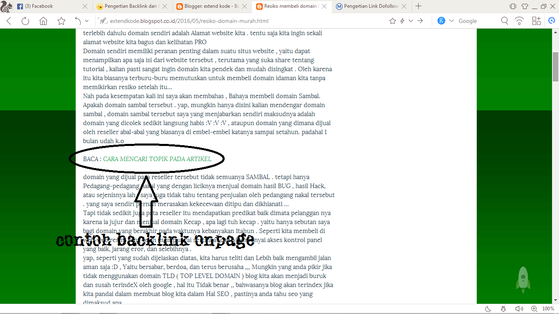Click the Wi-Fi sharing icon
The width and height of the screenshot is (559, 314).
[519, 20]
